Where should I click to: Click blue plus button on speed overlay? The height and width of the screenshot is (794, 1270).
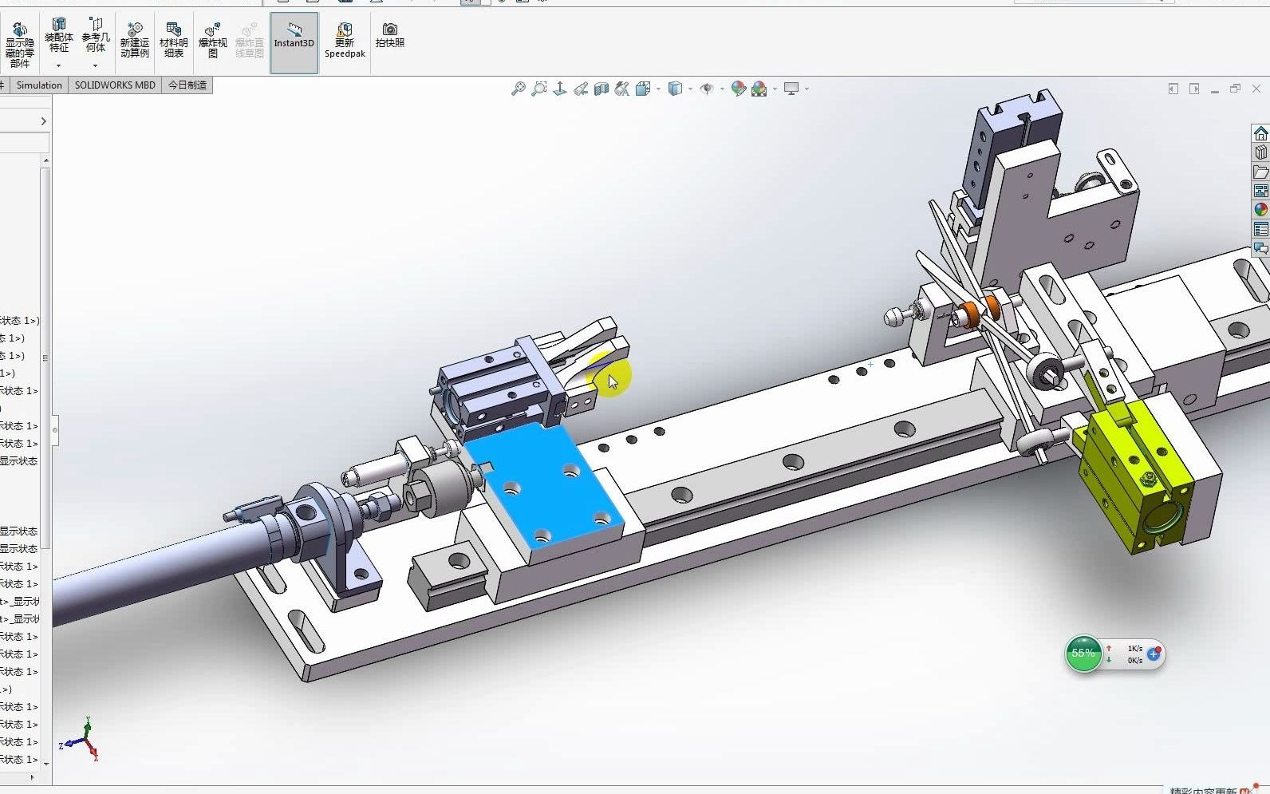tap(1154, 654)
